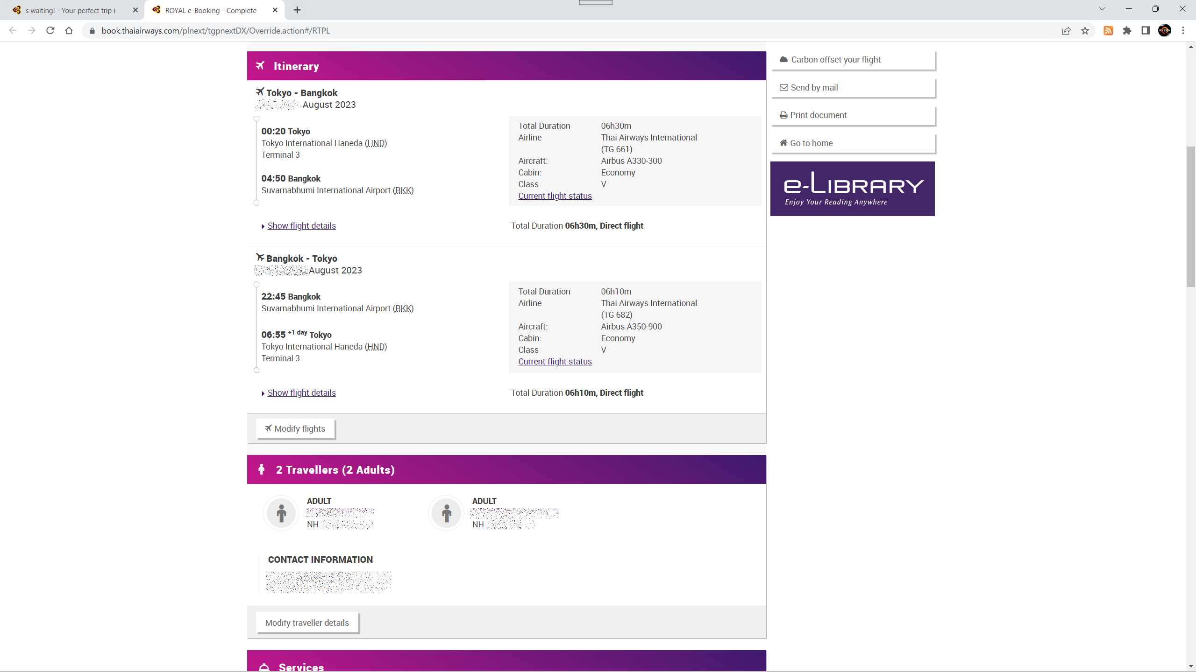Click the Bangkok - Tokyo return plane icon

point(260,257)
